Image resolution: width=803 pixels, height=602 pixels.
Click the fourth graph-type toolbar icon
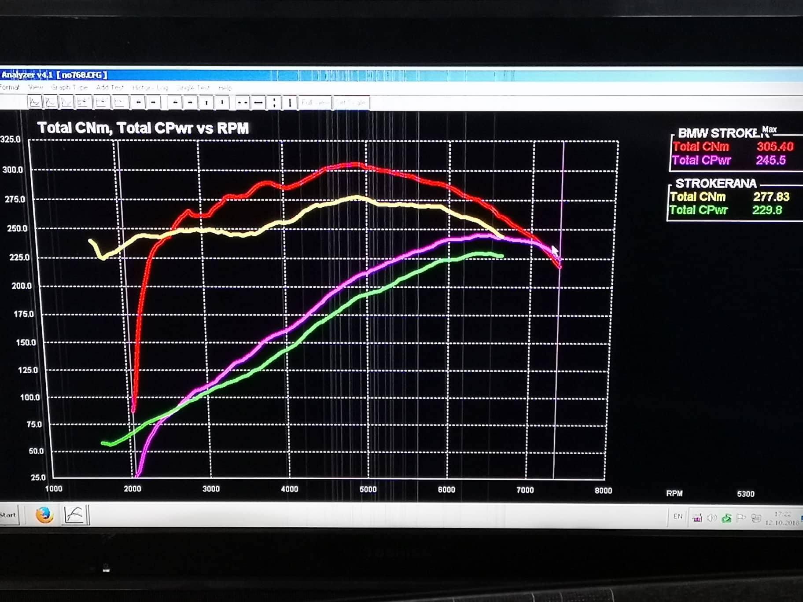pyautogui.click(x=83, y=103)
